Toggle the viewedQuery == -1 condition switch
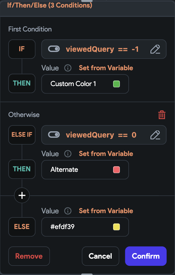 [x=54, y=49]
